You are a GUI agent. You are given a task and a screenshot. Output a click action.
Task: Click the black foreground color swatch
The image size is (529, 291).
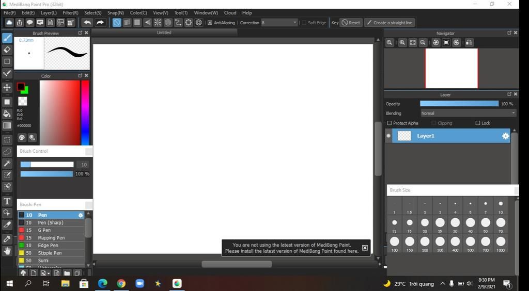(x=21, y=87)
